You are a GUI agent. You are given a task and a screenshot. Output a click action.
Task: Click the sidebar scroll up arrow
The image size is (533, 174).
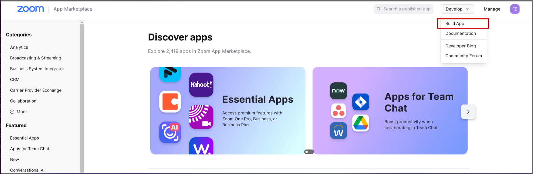82,22
